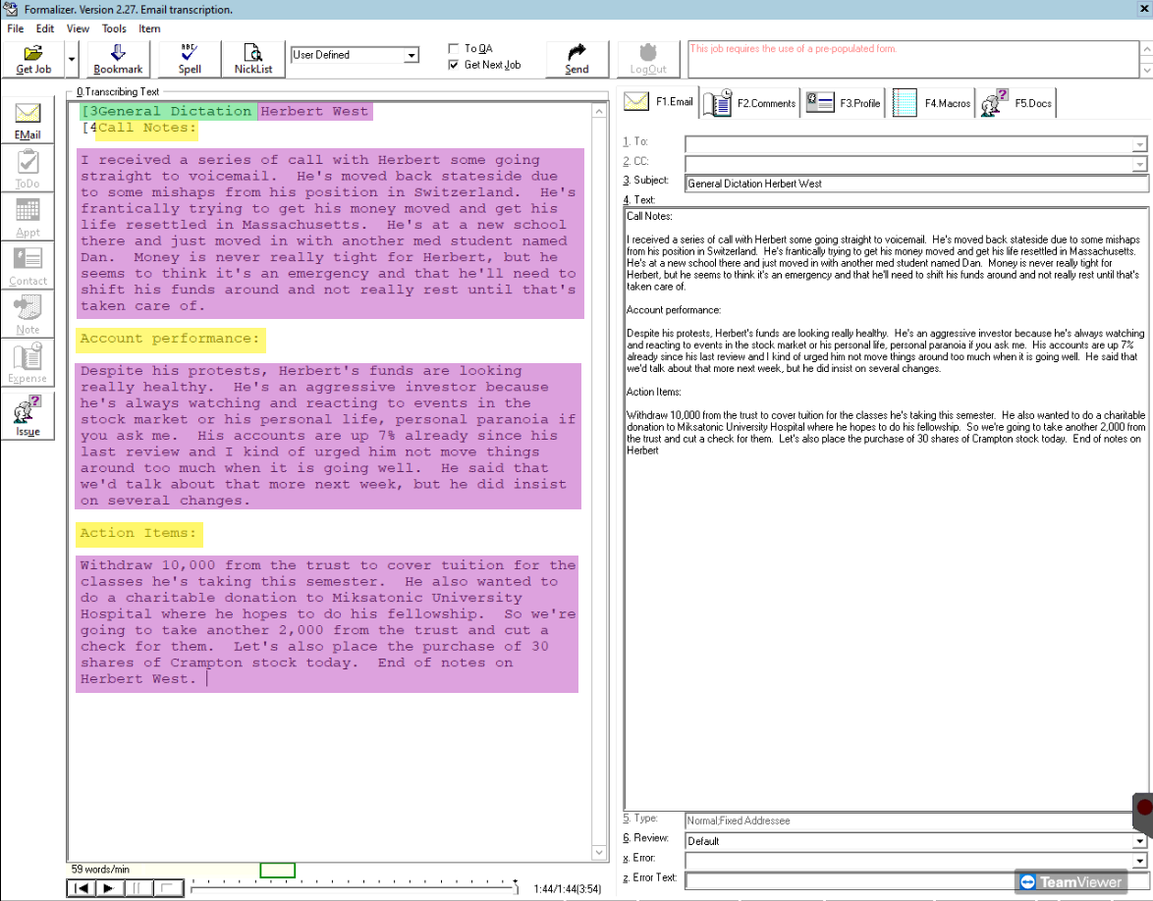Viewport: 1153px width, 901px height.
Task: Select the Issue icon in sidebar
Action: pos(27,414)
